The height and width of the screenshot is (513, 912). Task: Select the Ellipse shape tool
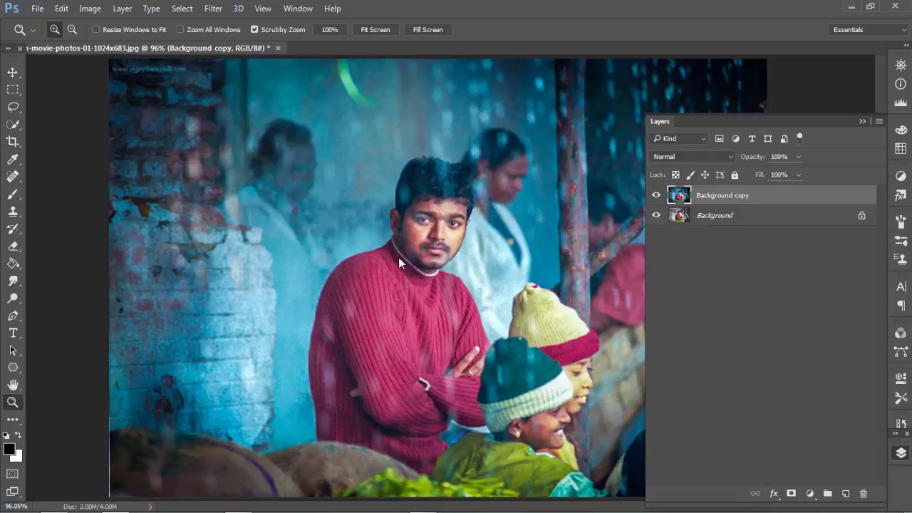(13, 368)
